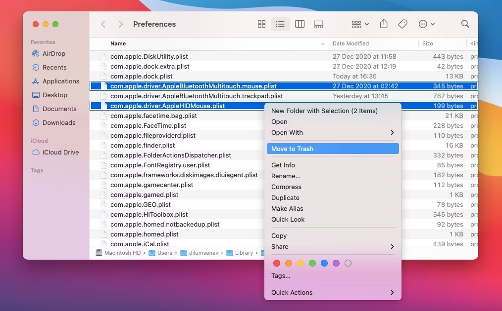Switch to gallery view in toolbar
Screen dimensions: 502x311
point(318,24)
